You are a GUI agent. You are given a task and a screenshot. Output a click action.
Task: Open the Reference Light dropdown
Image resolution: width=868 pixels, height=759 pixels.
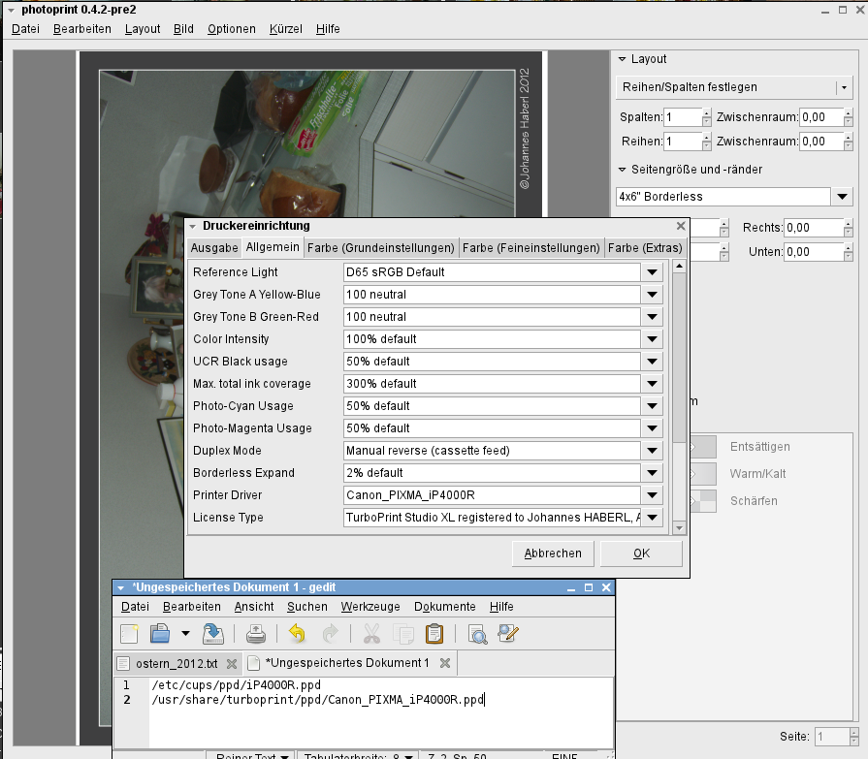pyautogui.click(x=653, y=272)
